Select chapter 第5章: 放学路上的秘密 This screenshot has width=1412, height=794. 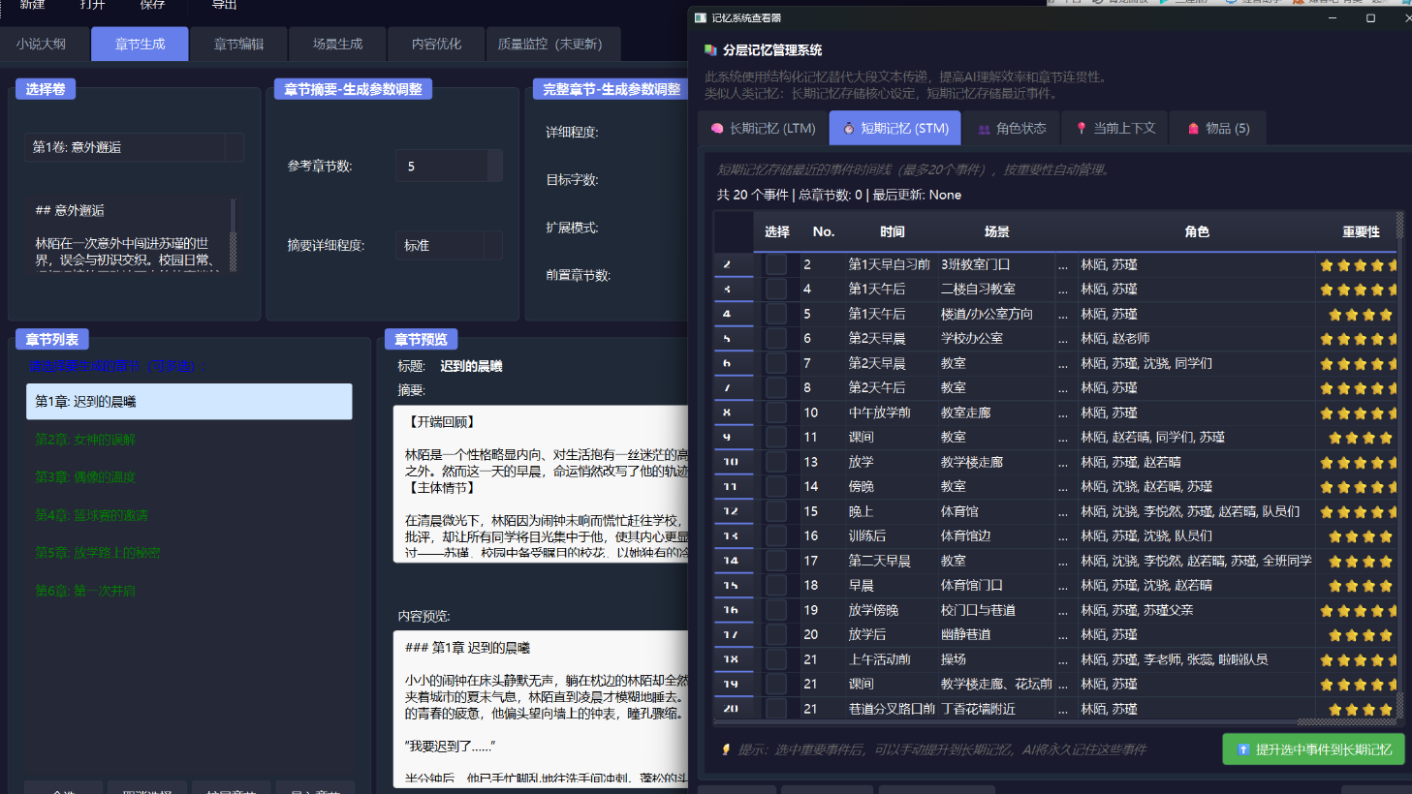(x=189, y=552)
